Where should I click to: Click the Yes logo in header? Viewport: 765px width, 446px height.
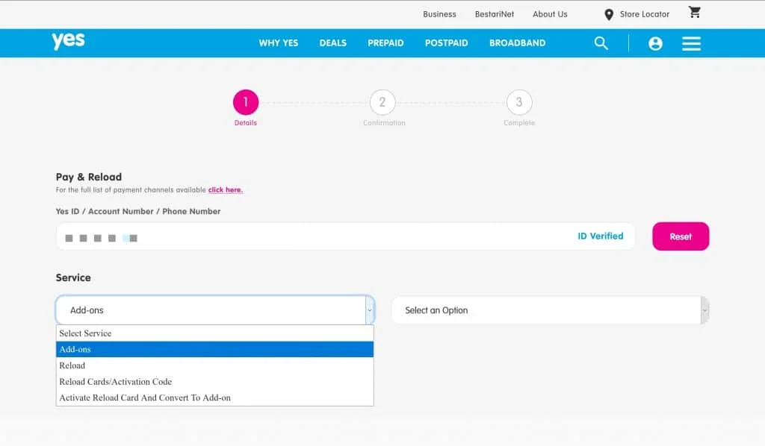(68, 42)
